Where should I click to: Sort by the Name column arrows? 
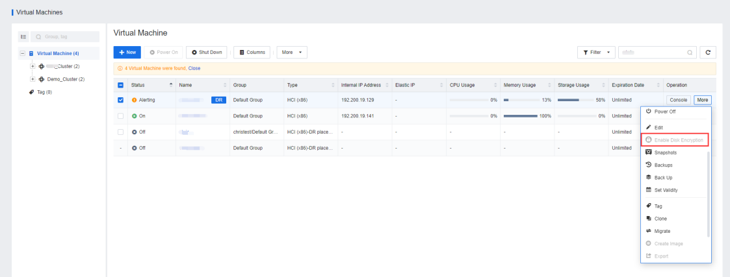pos(225,85)
